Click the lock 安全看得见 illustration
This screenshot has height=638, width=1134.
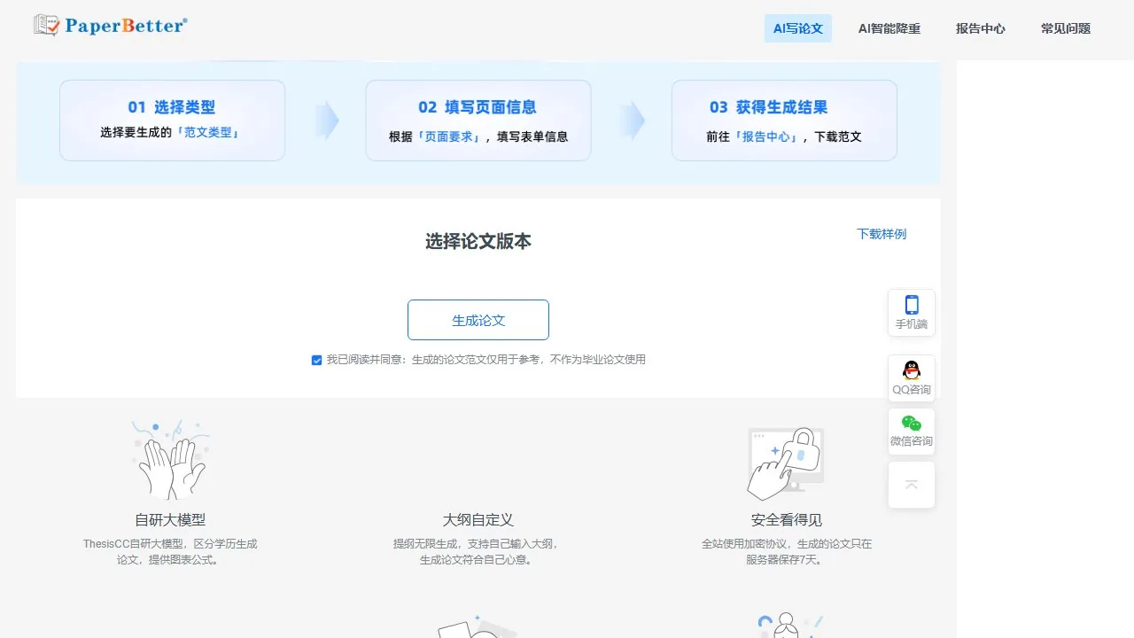coord(786,463)
